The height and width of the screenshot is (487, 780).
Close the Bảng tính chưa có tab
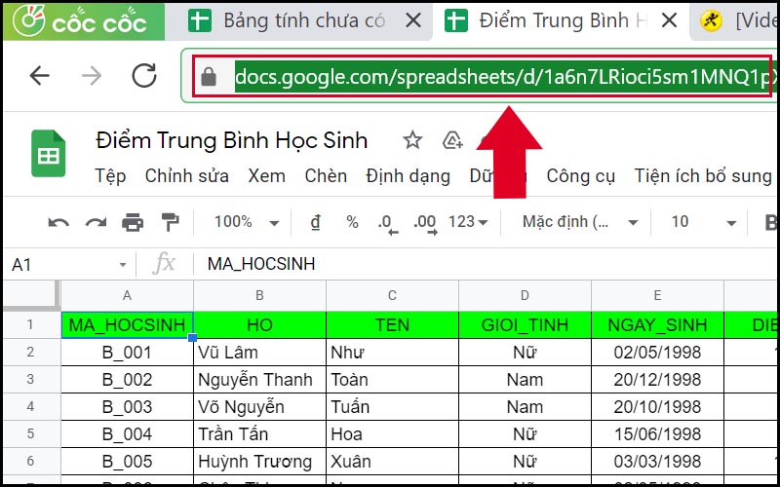point(413,20)
